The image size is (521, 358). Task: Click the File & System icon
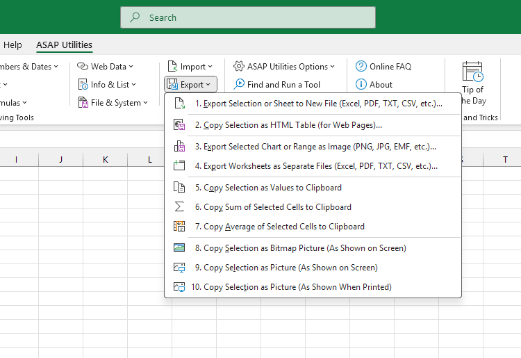(x=83, y=102)
